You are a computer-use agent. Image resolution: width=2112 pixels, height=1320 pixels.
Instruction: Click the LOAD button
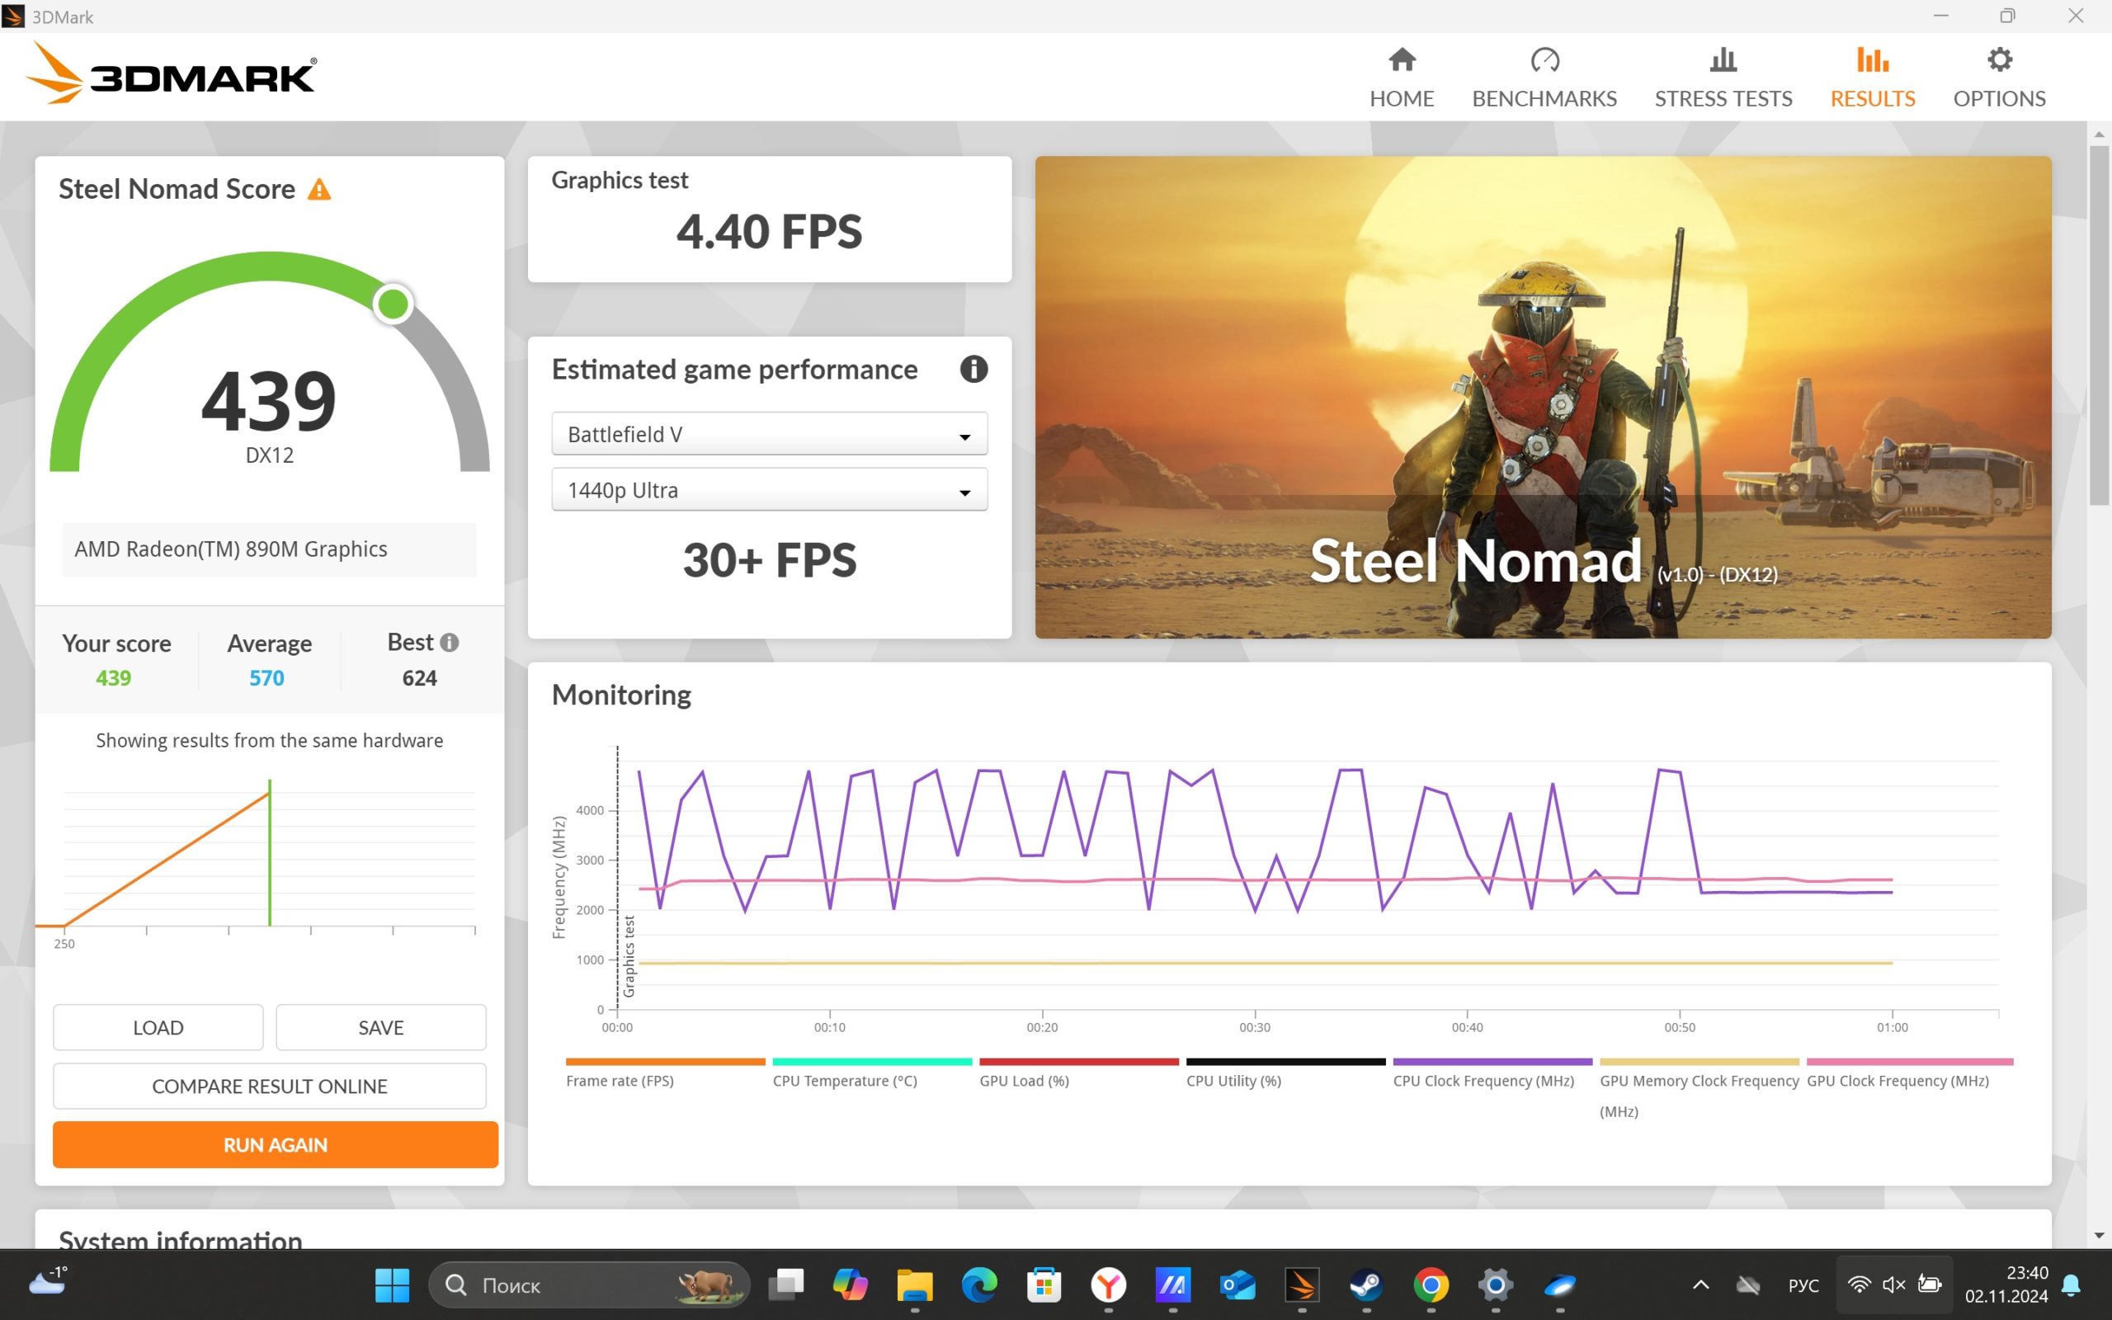point(158,1028)
